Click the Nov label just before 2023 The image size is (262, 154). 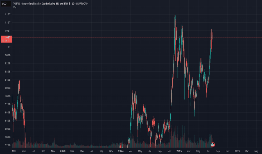[x=53, y=151]
